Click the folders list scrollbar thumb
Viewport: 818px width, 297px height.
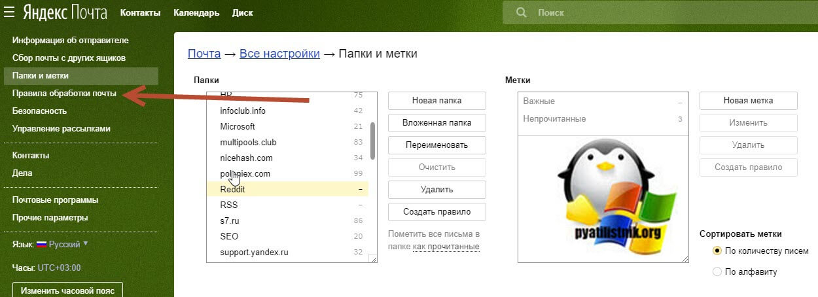pos(373,141)
